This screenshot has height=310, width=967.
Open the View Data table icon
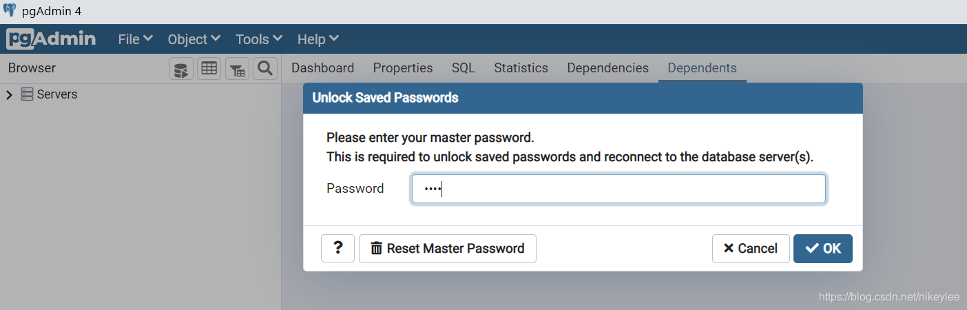(209, 68)
